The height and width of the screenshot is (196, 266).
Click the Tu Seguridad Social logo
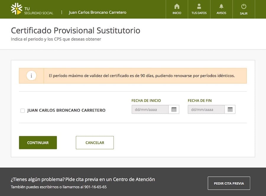(x=32, y=9)
